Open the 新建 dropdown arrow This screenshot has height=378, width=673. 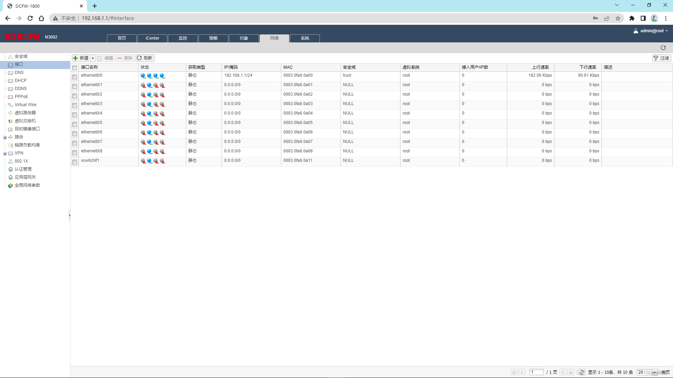(93, 58)
